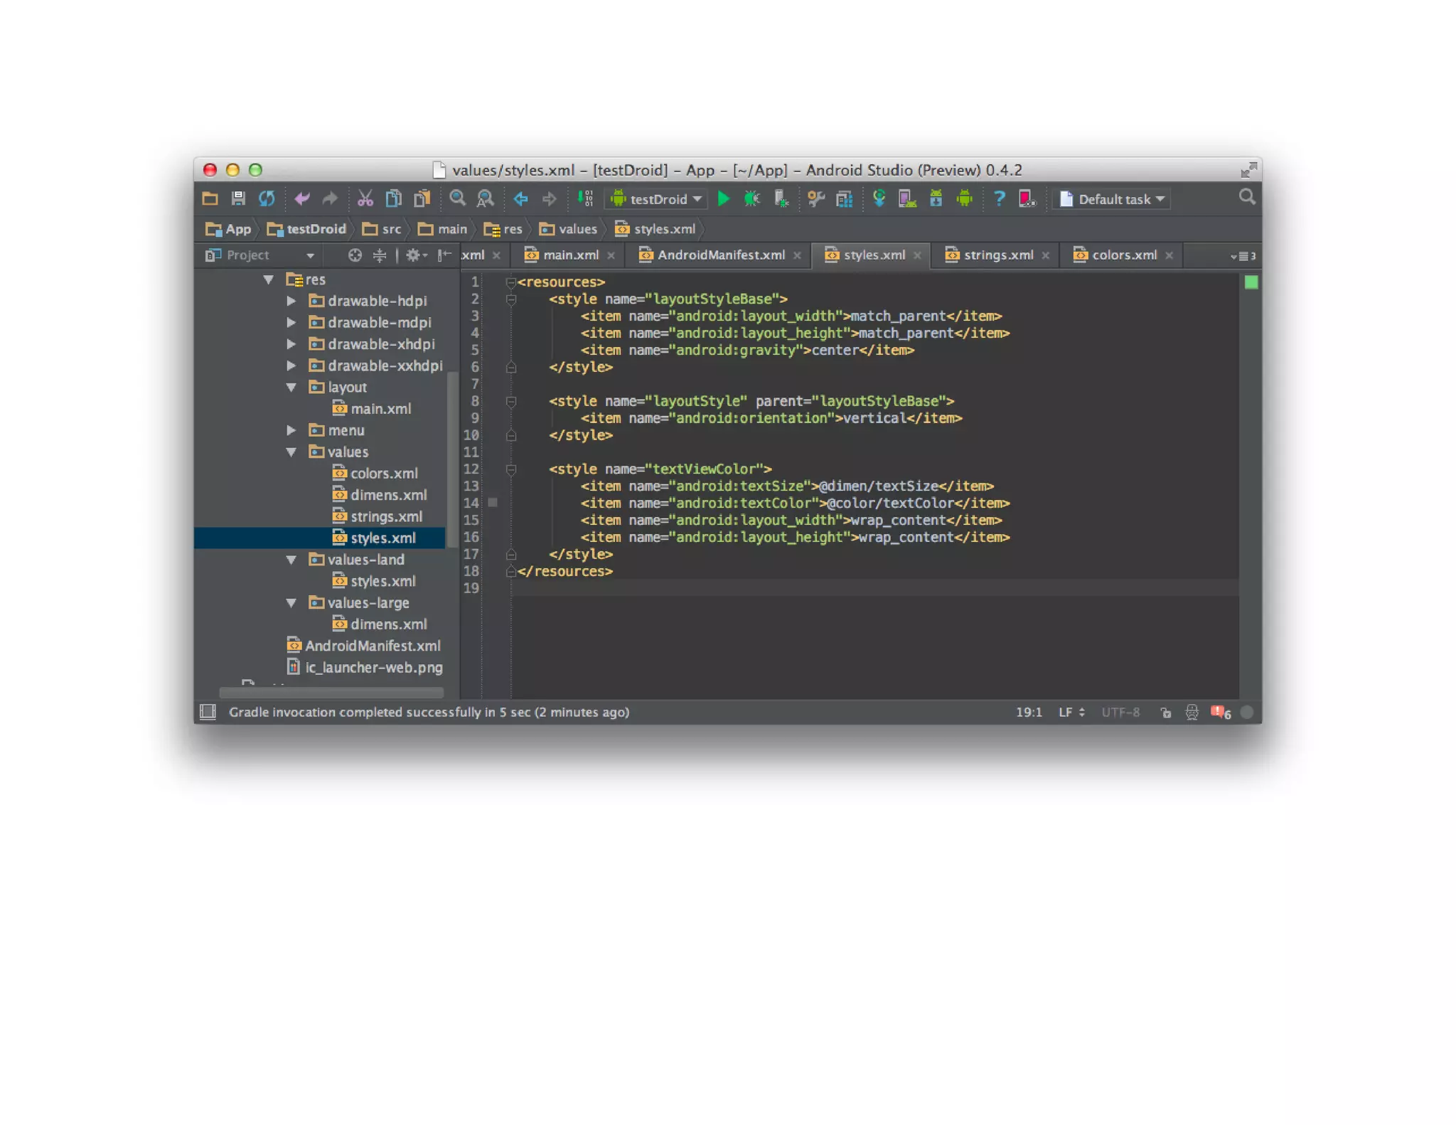Toggle read-only lock icon in status bar
The image size is (1456, 1125).
(1165, 713)
